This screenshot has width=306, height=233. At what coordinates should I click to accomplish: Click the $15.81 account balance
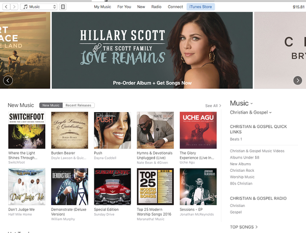coord(298,7)
